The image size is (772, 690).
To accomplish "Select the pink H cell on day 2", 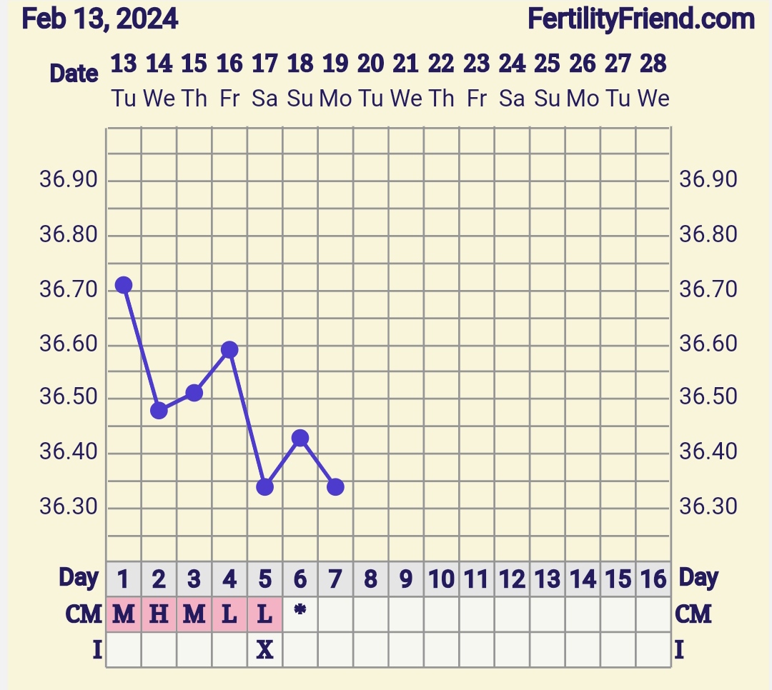I will coord(159,614).
